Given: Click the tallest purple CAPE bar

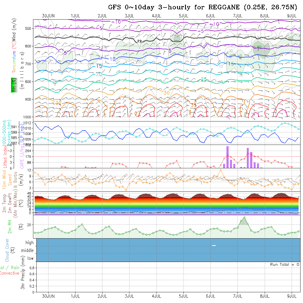Looking at the screenshot, I should click(x=228, y=157).
